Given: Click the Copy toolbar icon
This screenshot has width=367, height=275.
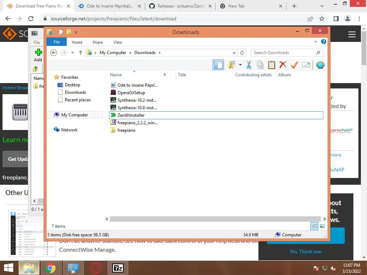Looking at the screenshot, I should pos(260,65).
